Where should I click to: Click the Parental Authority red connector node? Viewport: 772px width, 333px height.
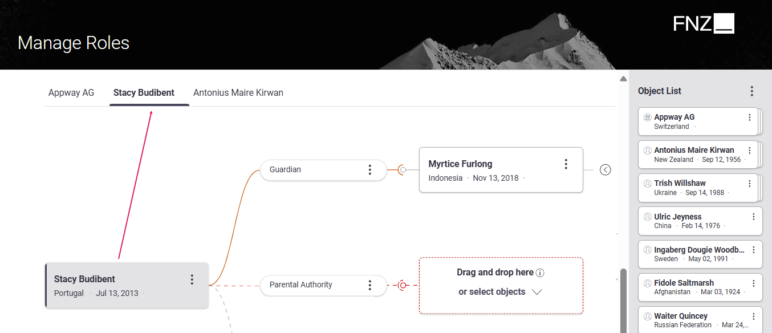(x=403, y=285)
